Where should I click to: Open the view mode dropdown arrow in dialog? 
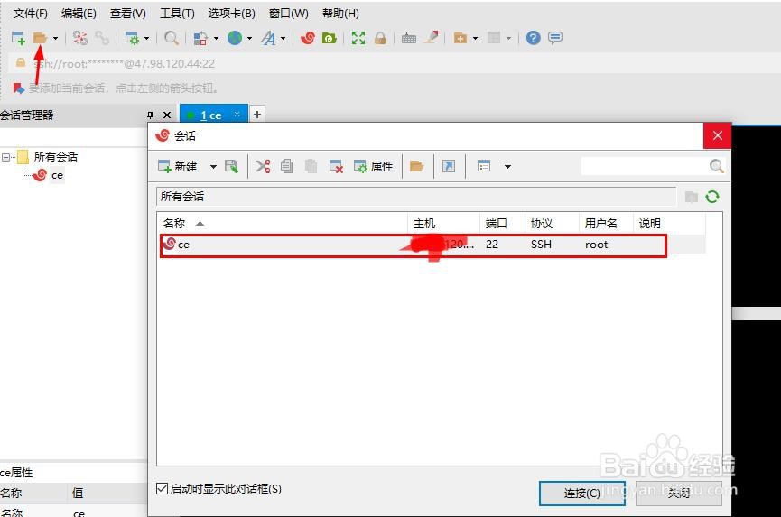[507, 167]
